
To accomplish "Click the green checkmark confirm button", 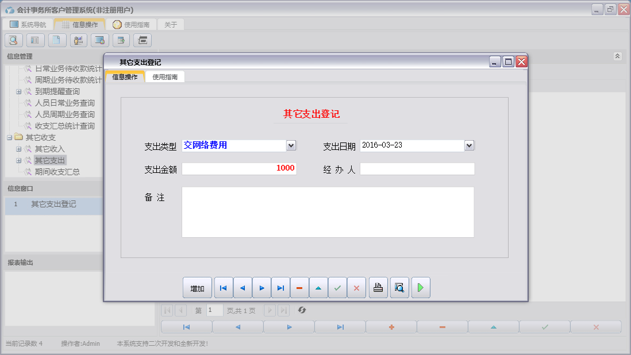I will (x=338, y=287).
